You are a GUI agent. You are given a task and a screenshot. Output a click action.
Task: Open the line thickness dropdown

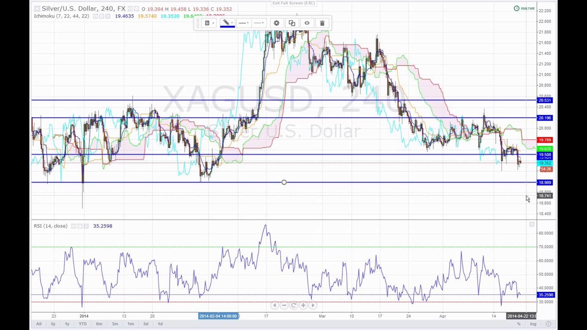pyautogui.click(x=259, y=23)
